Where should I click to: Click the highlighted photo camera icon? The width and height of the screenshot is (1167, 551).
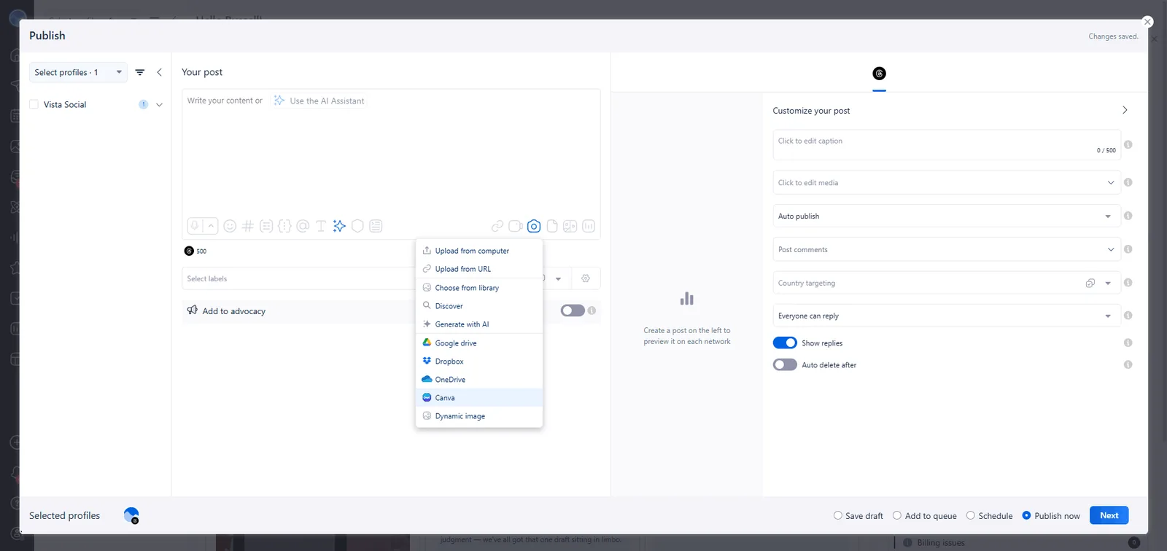click(x=534, y=226)
